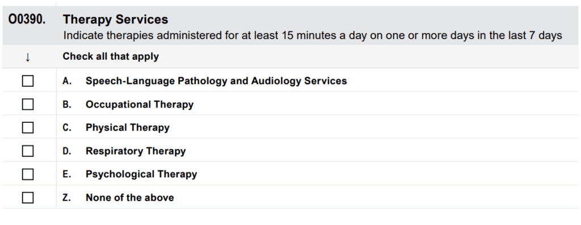Click the Occupational Therapy label text
The height and width of the screenshot is (225, 581).
140,105
